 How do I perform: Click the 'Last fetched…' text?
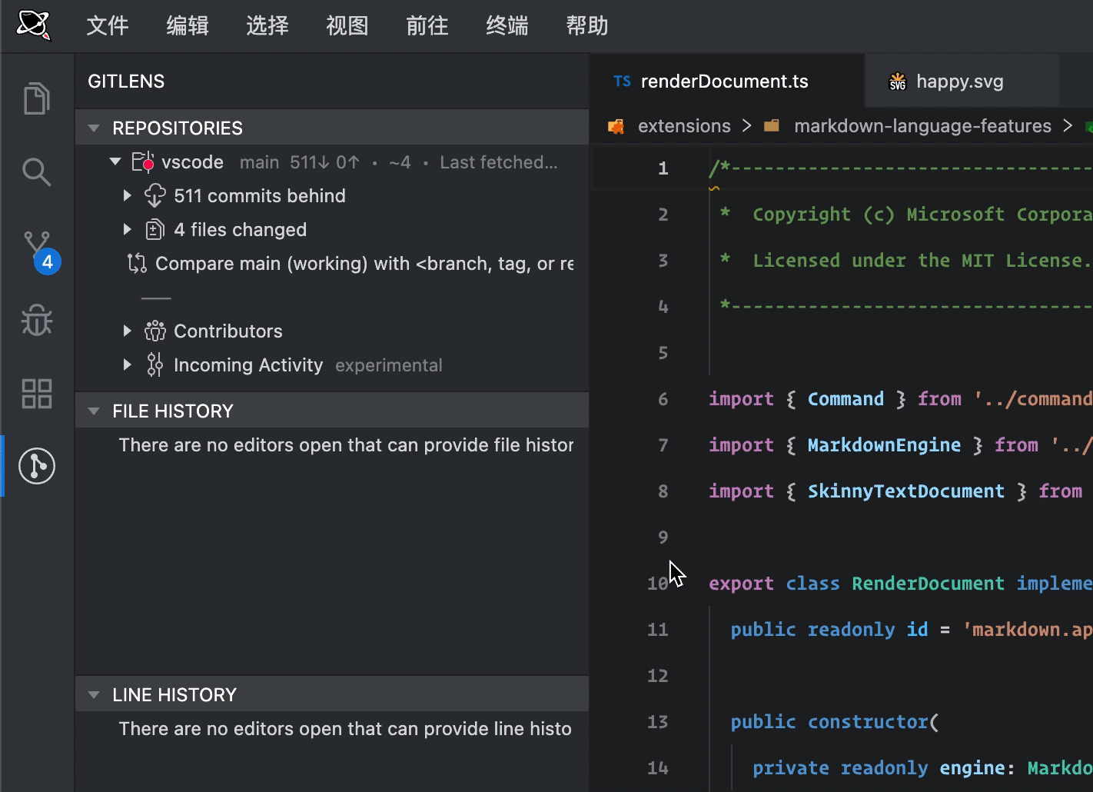[499, 162]
